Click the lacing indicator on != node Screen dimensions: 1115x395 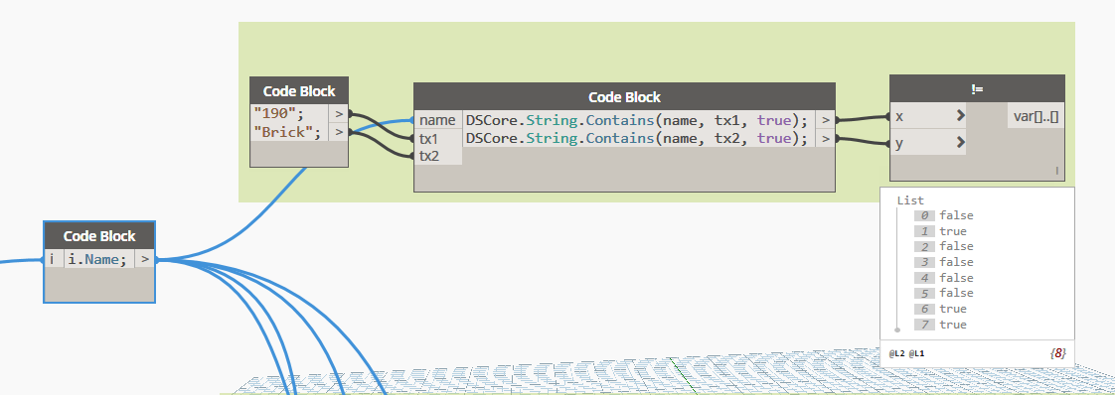pos(1056,171)
